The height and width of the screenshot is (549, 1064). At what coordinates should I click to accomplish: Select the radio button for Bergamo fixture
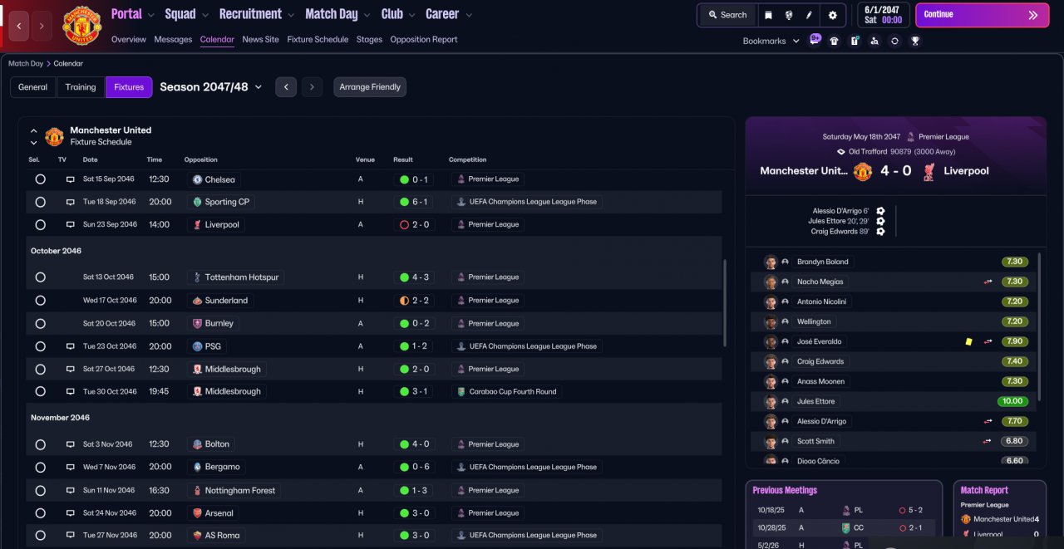(x=40, y=467)
